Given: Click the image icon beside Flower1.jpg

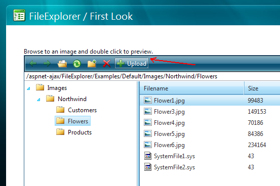Looking at the screenshot, I should coord(148,100).
